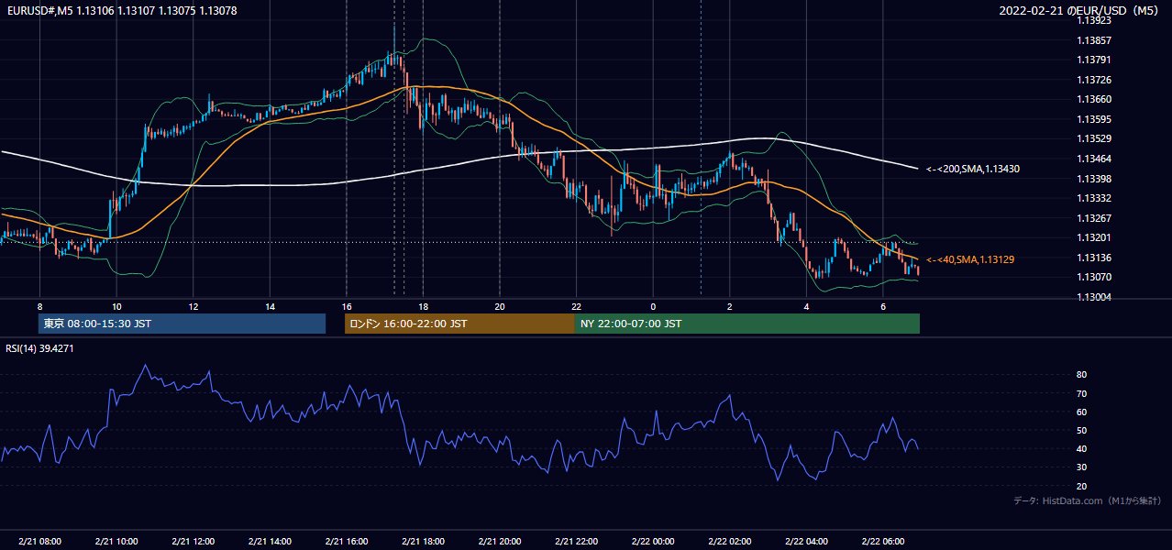Select the 東京 08:00-15:30 JST session bar
1172x550 pixels.
[x=182, y=324]
